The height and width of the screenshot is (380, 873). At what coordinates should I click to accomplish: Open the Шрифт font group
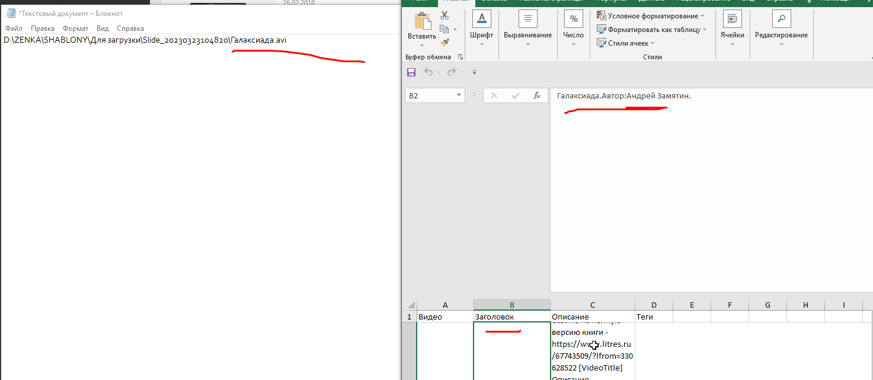(481, 30)
